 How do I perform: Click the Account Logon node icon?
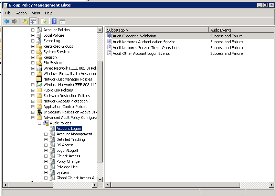click(x=52, y=128)
